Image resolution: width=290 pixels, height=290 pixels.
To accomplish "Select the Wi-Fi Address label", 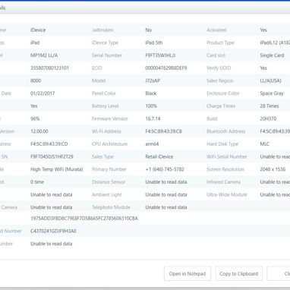I will click(106, 131).
